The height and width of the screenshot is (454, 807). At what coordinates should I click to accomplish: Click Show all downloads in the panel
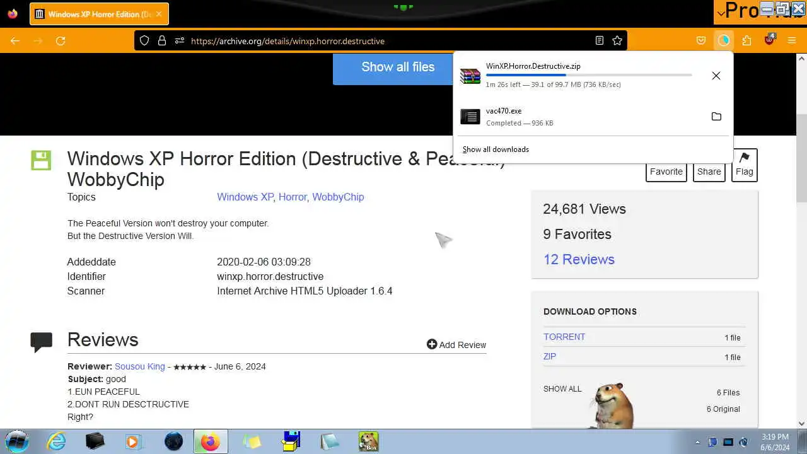(496, 149)
